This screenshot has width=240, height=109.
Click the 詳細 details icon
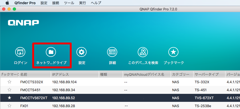tap(112, 52)
